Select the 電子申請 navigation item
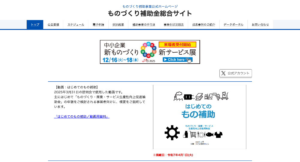 tap(98, 25)
